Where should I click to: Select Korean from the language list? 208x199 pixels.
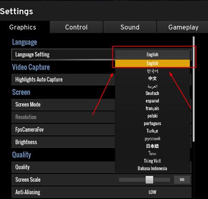152,71
